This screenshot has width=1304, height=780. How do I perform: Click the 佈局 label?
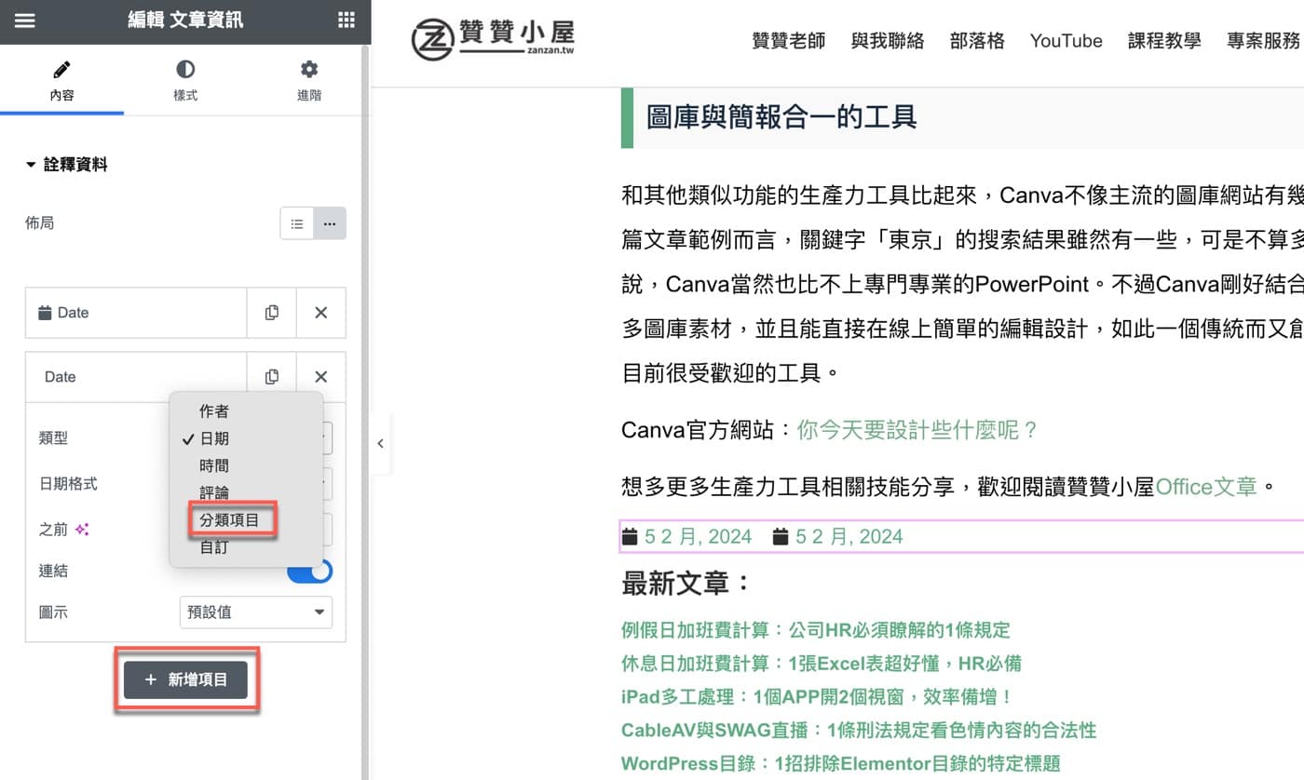[x=39, y=223]
